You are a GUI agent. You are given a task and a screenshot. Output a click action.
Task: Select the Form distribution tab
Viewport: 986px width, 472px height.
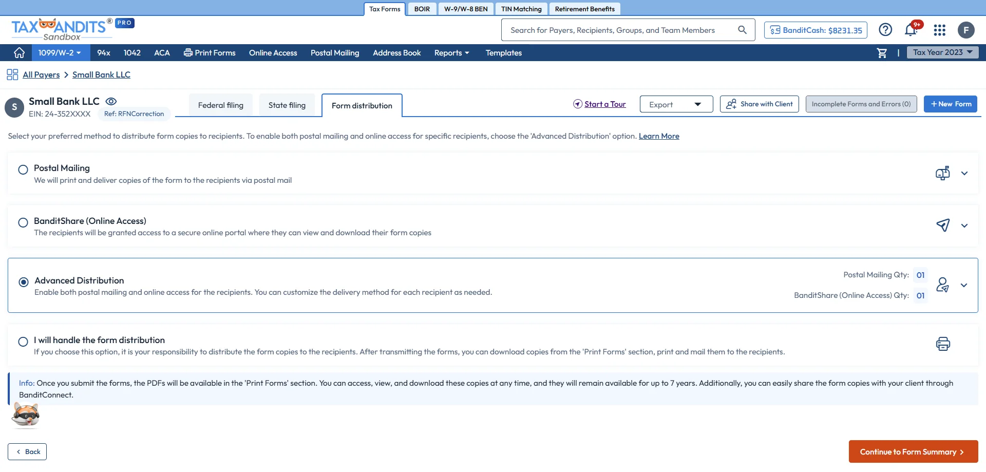point(362,106)
